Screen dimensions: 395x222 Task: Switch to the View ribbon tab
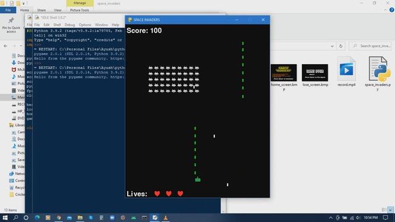coord(57,10)
